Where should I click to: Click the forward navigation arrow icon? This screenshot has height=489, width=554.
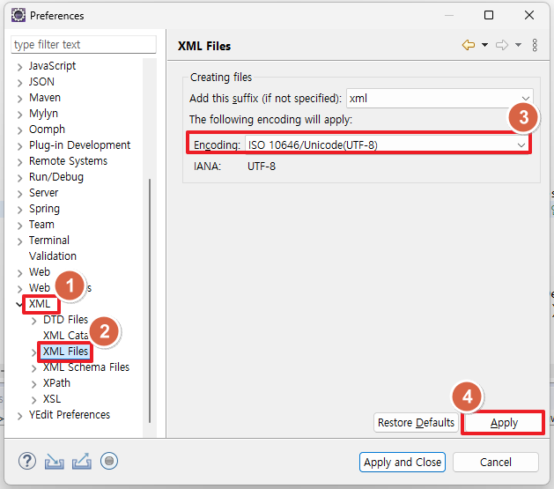[x=502, y=46]
